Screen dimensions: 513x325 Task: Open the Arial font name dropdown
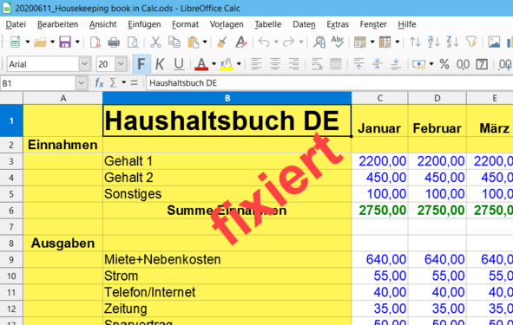(x=84, y=64)
